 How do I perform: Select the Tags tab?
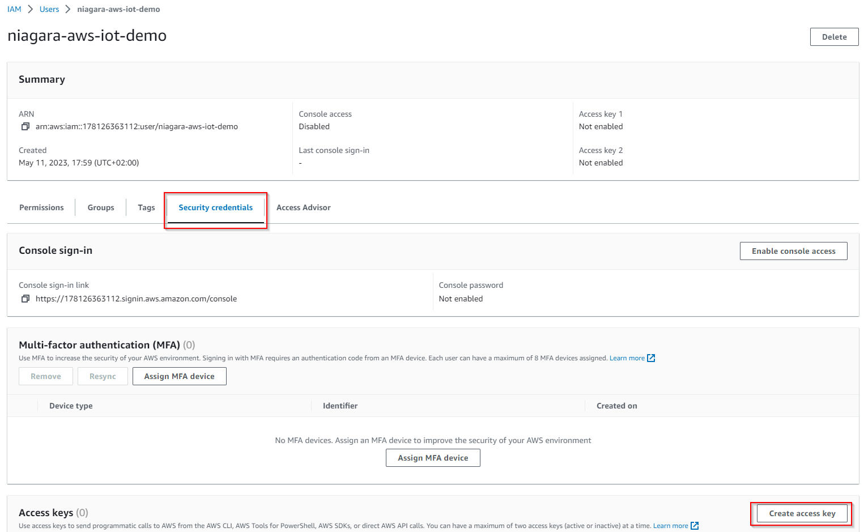(146, 207)
